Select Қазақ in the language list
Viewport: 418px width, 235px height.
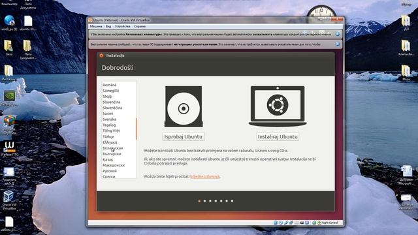tap(108, 159)
